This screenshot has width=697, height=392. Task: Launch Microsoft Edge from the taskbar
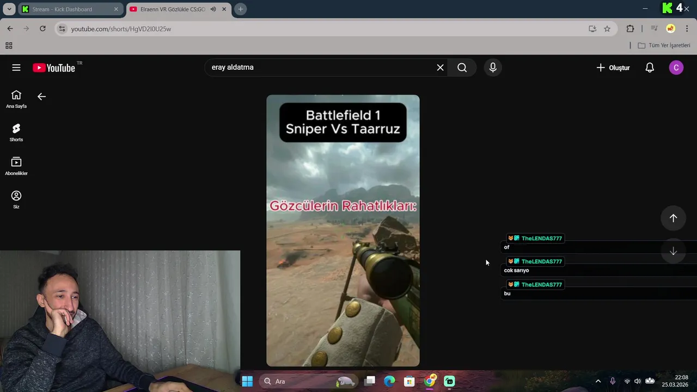coord(389,381)
